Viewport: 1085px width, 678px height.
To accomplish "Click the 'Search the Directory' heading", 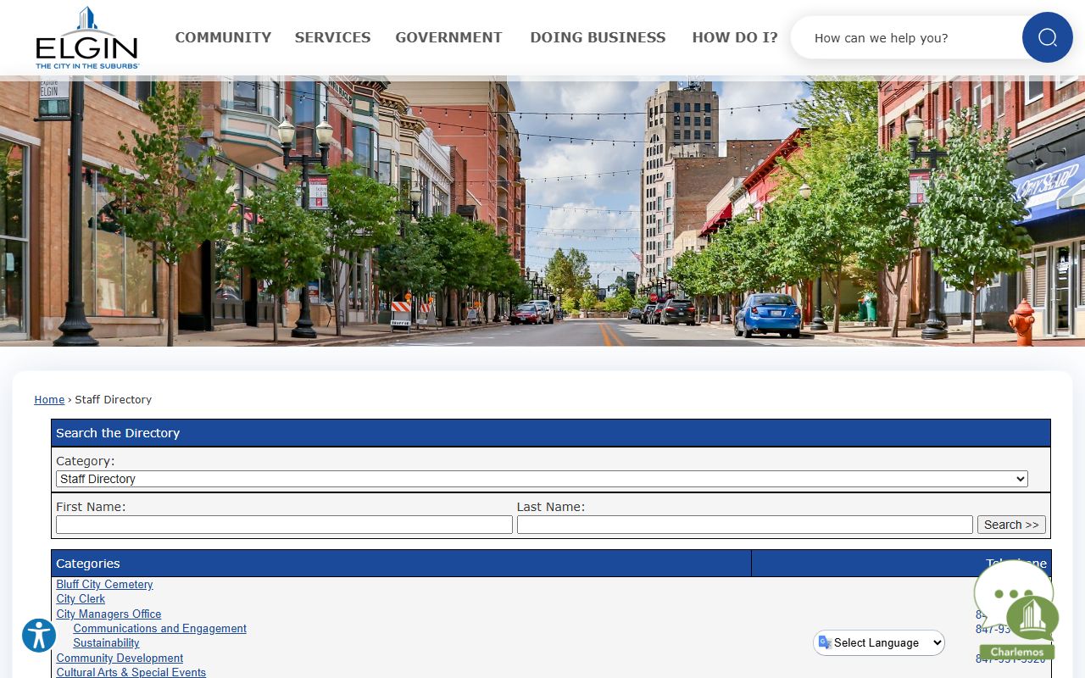I will (118, 432).
